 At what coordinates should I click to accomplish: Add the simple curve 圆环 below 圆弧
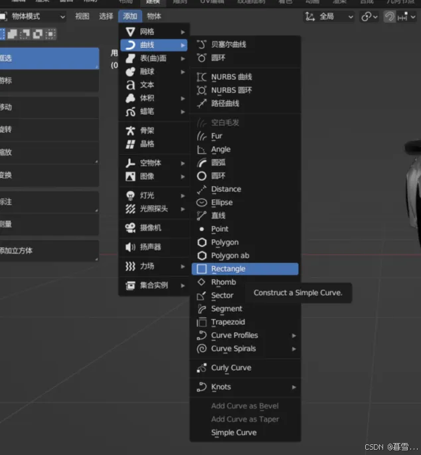point(245,176)
